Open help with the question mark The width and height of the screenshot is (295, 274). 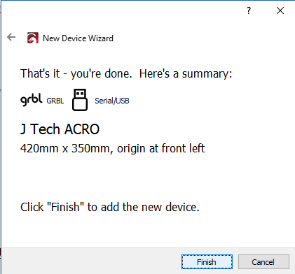click(249, 10)
